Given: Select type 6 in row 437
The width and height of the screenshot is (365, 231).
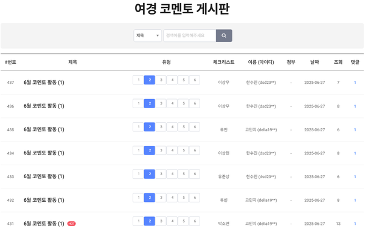Looking at the screenshot, I should coord(195,80).
